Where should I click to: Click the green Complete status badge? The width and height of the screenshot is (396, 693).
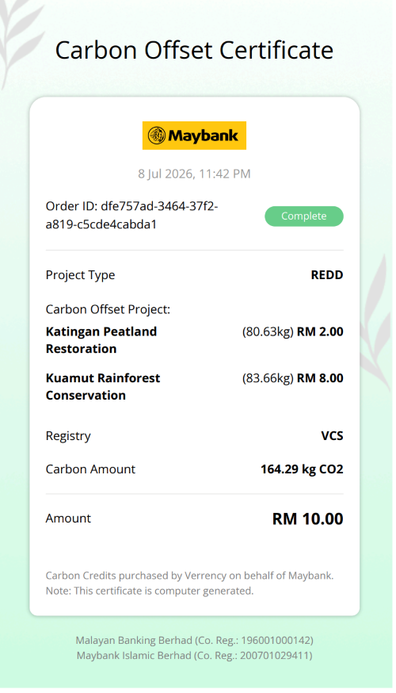click(x=304, y=216)
